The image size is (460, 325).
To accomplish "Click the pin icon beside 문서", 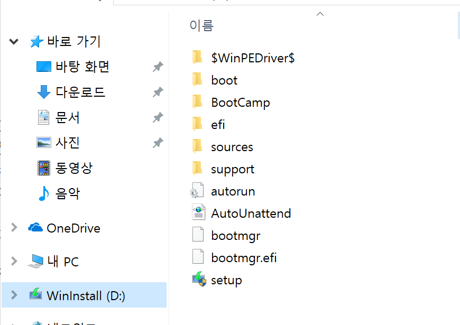I will click(x=158, y=117).
